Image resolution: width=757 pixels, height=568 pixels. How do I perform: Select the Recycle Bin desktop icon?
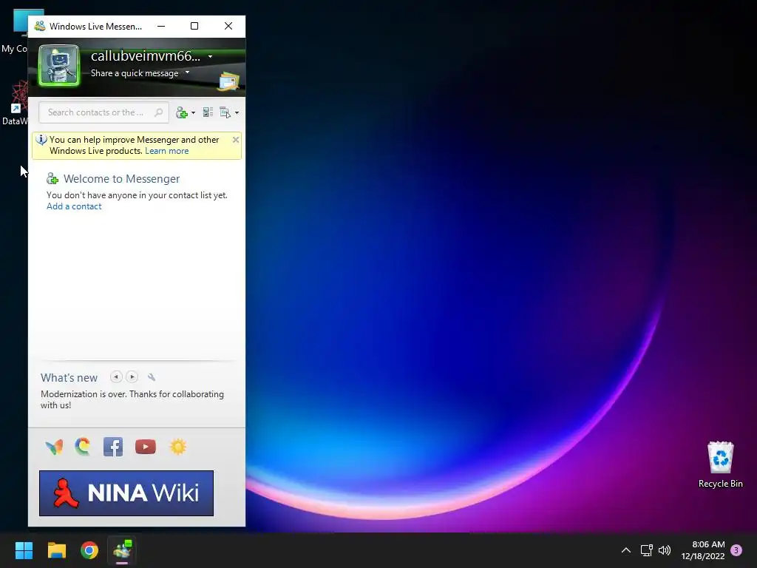click(720, 464)
